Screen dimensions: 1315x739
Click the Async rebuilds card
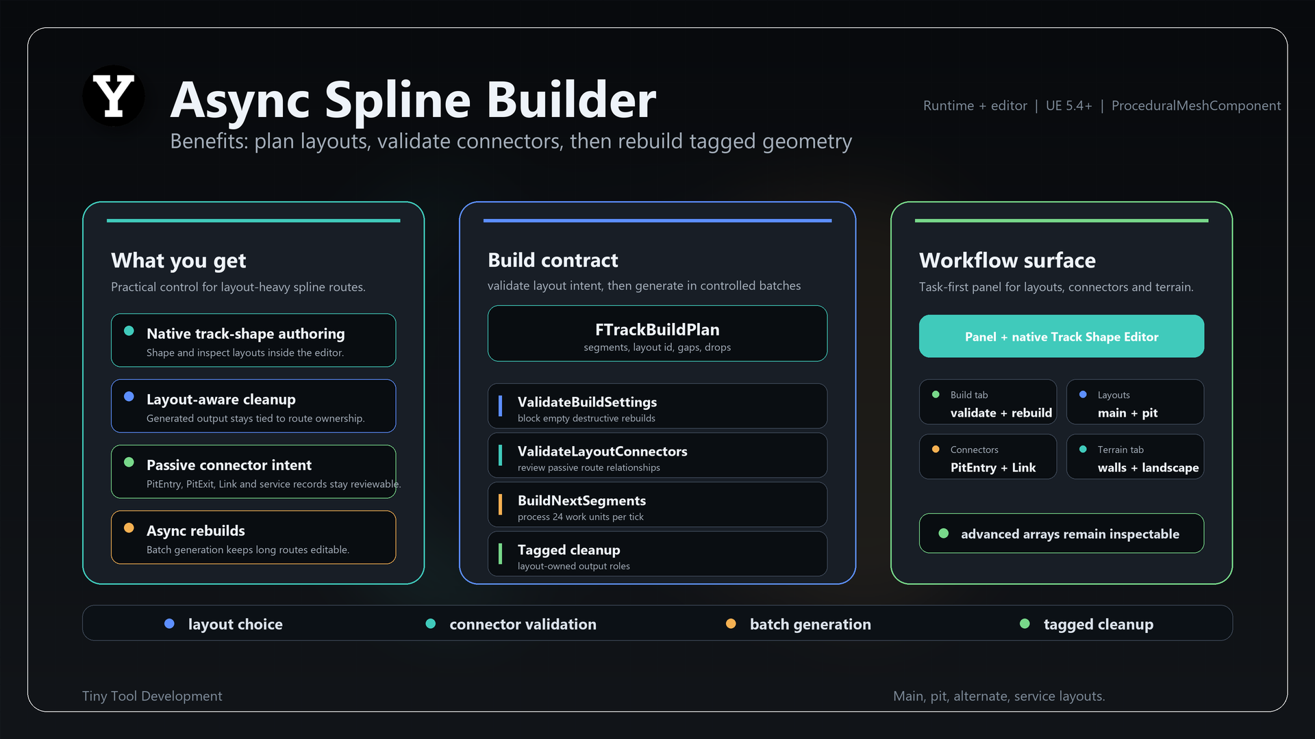[253, 537]
